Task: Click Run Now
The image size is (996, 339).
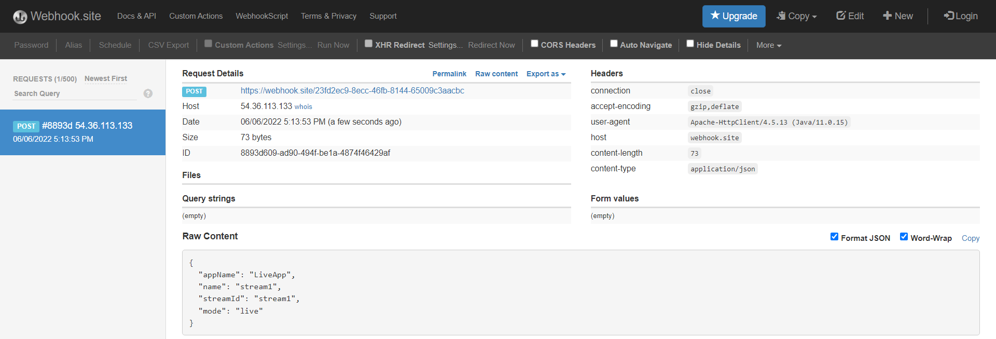Action: click(x=333, y=45)
